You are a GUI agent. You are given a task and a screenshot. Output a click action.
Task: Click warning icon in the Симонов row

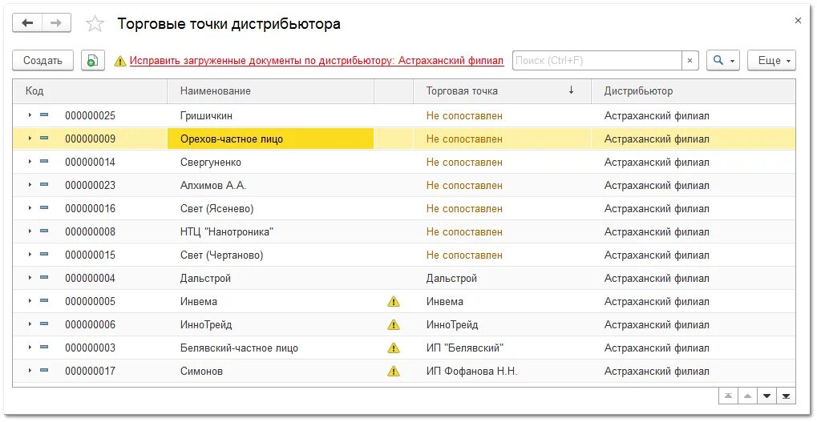pos(393,372)
